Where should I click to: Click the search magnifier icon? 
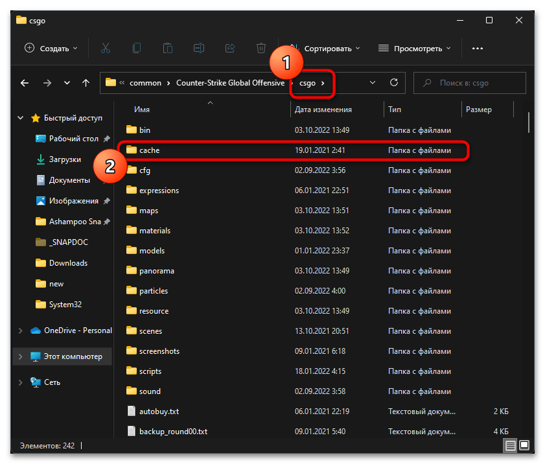click(x=427, y=83)
